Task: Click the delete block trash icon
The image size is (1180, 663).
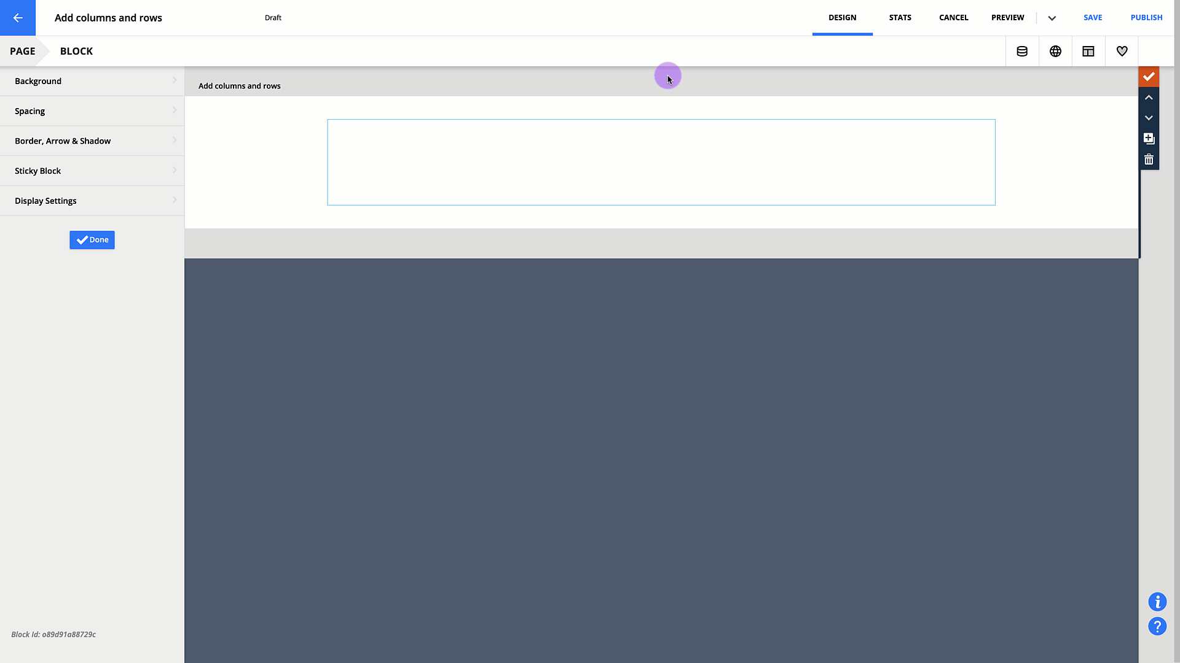Action: [1149, 160]
